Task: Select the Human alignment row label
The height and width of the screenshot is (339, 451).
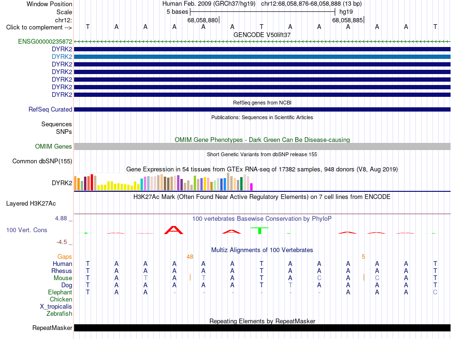Action: [62, 264]
